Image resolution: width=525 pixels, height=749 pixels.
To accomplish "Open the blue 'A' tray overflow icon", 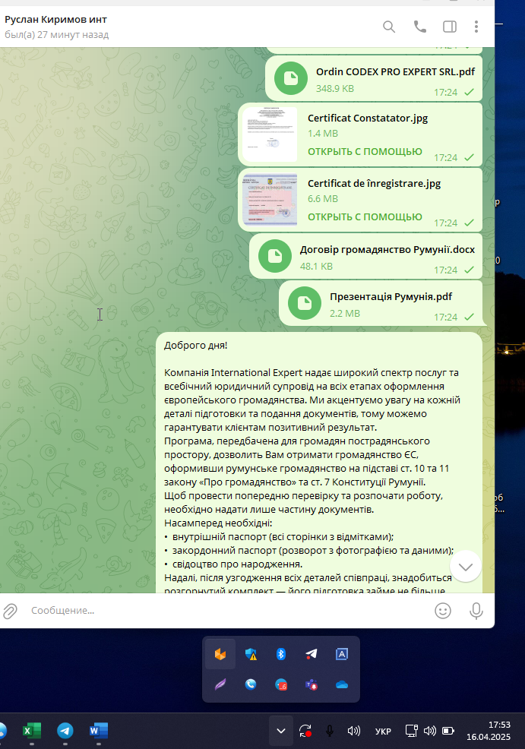I will pos(342,654).
